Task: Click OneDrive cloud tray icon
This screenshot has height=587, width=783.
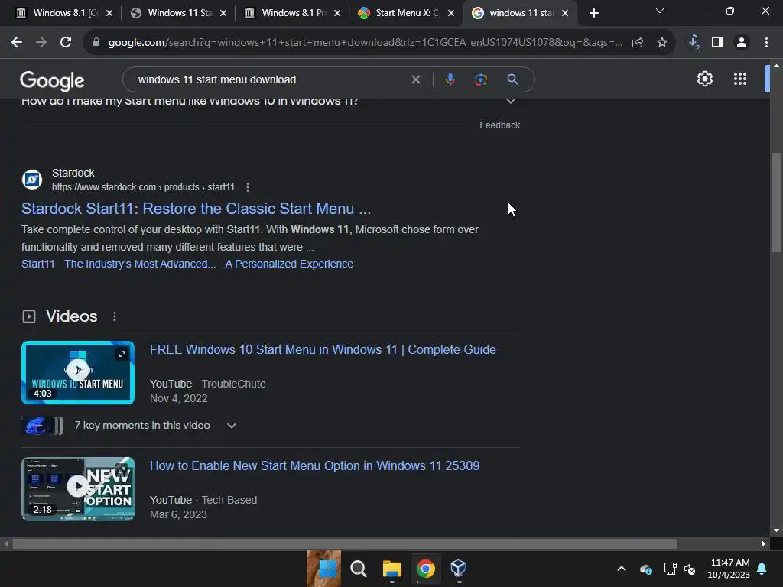Action: [x=645, y=569]
